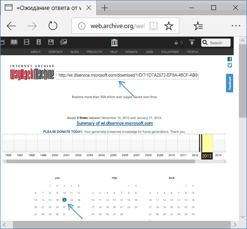Open the Internet Archive home logo
Image resolution: width=247 pixels, height=229 pixels.
coord(114,42)
